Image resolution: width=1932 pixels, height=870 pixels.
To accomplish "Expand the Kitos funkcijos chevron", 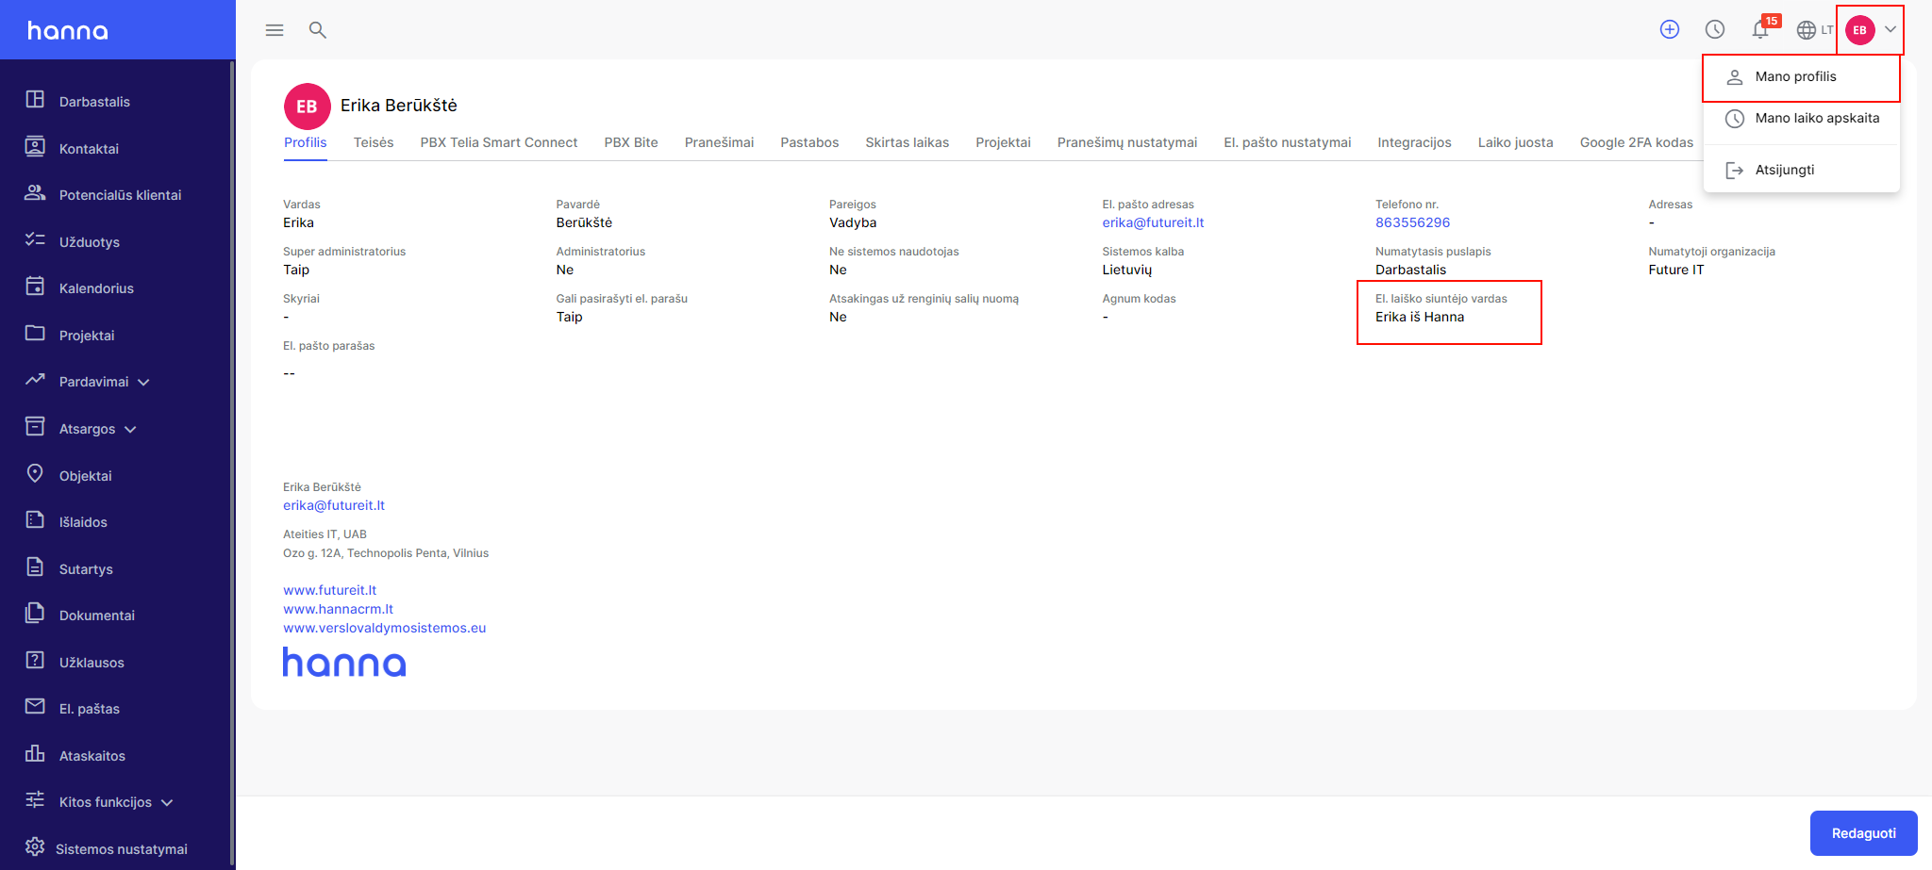I will pyautogui.click(x=167, y=803).
